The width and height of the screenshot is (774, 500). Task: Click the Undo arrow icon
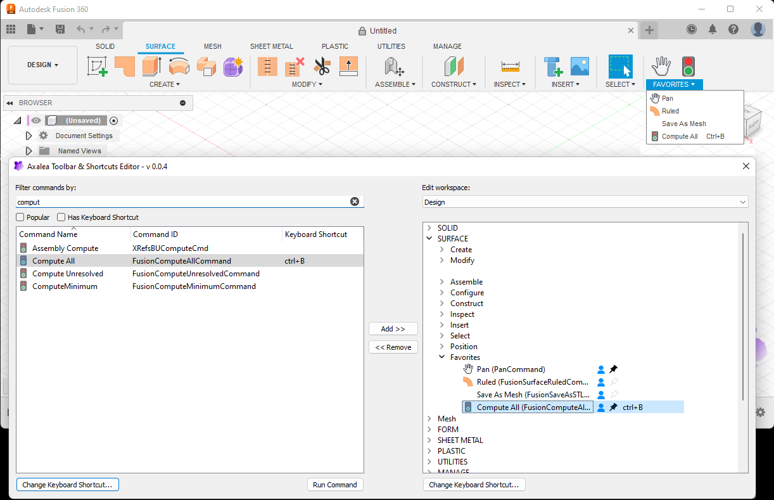[80, 29]
